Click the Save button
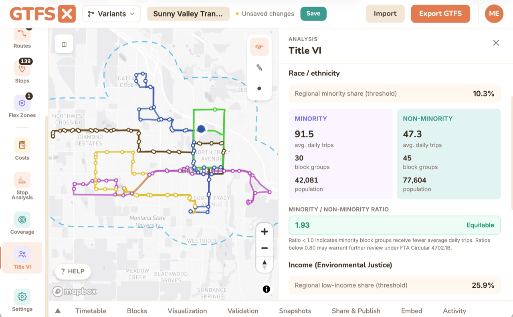Image resolution: width=513 pixels, height=317 pixels. coord(313,14)
